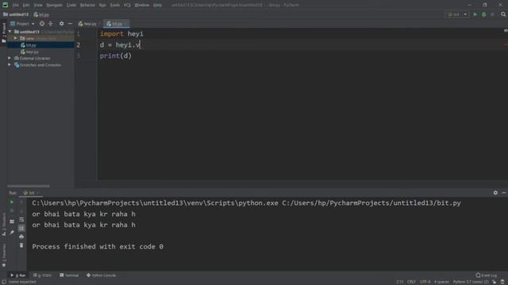Click the bit.py breadcrumb in the navigation bar
The image size is (508, 285).
pyautogui.click(x=41, y=14)
